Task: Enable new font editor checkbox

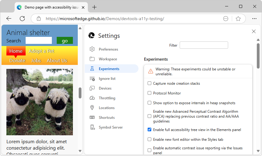Action: coord(149,140)
